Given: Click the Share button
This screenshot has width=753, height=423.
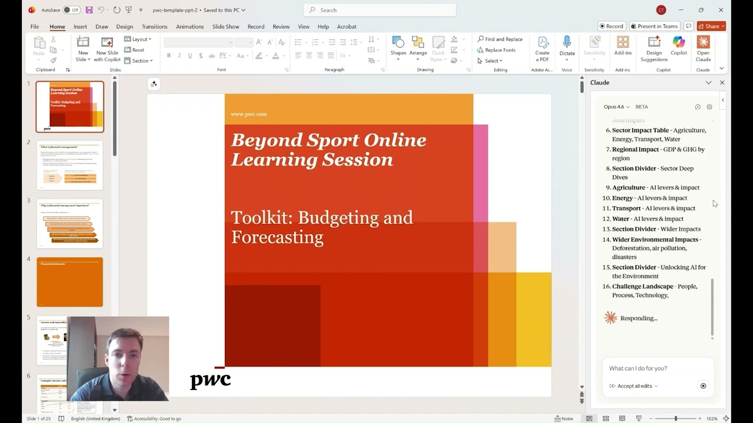Looking at the screenshot, I should [711, 26].
